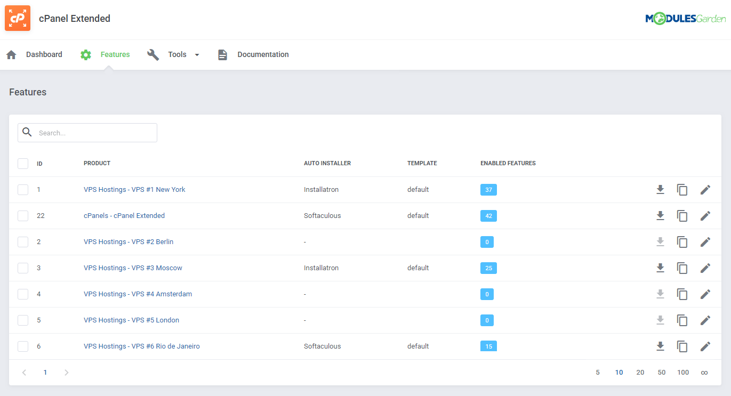Image resolution: width=731 pixels, height=396 pixels.
Task: Open cPanels - cPanel Extended product link
Action: click(x=124, y=215)
